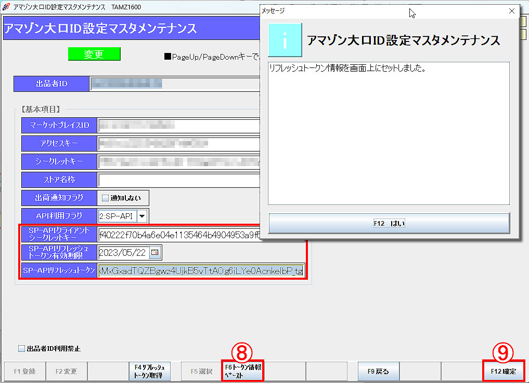529x383 pixels.
Task: Click F6 トークン情報ペースト button
Action: (243, 371)
